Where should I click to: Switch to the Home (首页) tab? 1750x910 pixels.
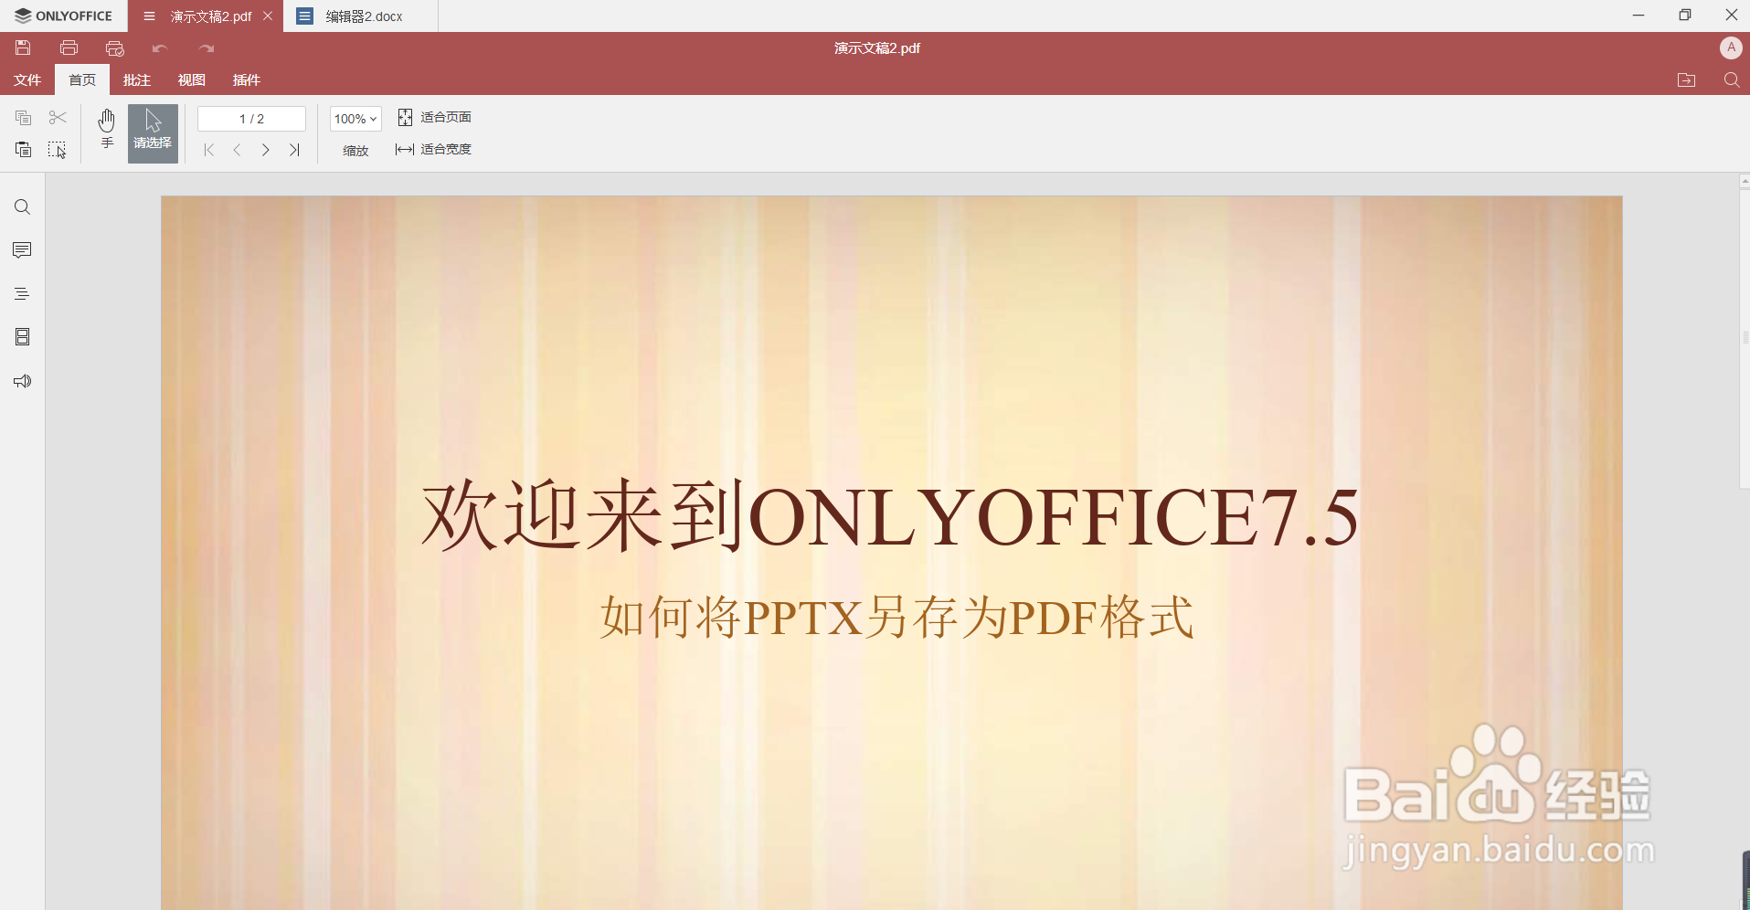(82, 80)
